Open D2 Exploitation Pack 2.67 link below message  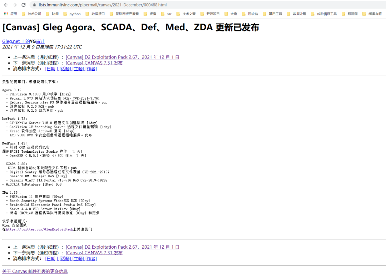[122, 247]
